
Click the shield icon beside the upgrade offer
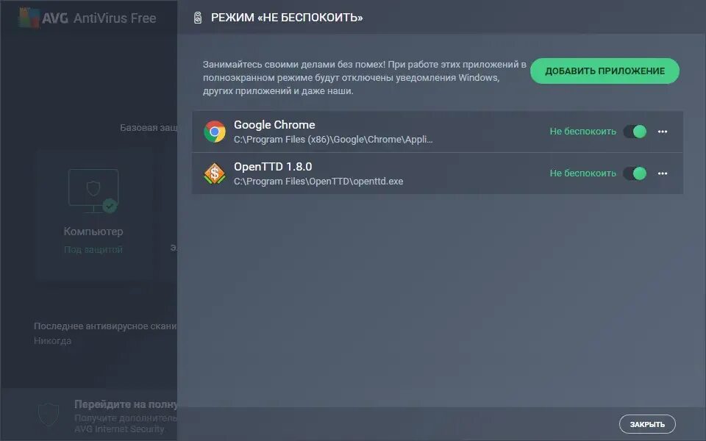(x=49, y=415)
